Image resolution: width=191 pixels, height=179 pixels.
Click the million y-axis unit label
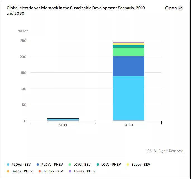[23, 31]
